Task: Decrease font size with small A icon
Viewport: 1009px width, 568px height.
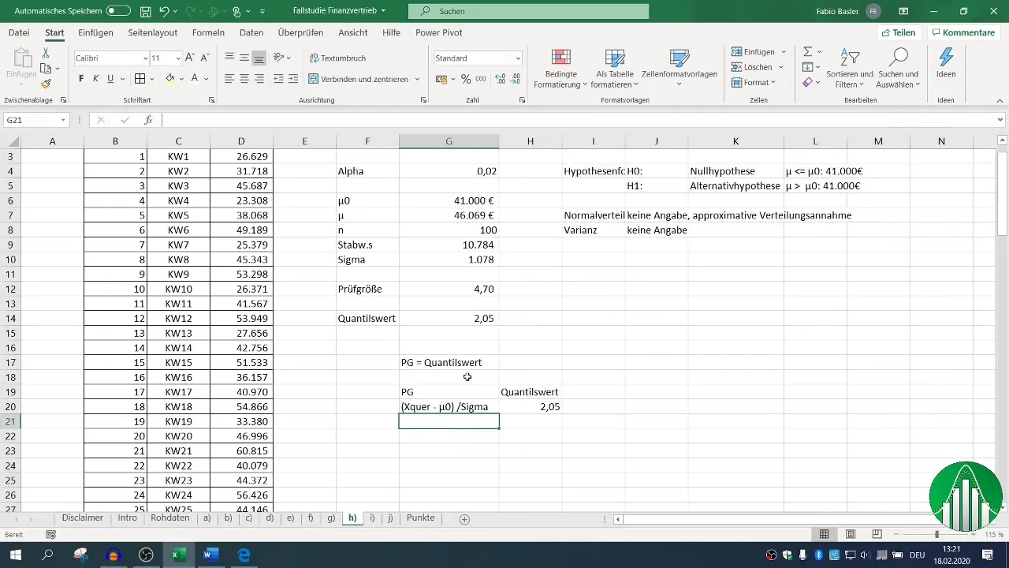Action: pos(205,58)
